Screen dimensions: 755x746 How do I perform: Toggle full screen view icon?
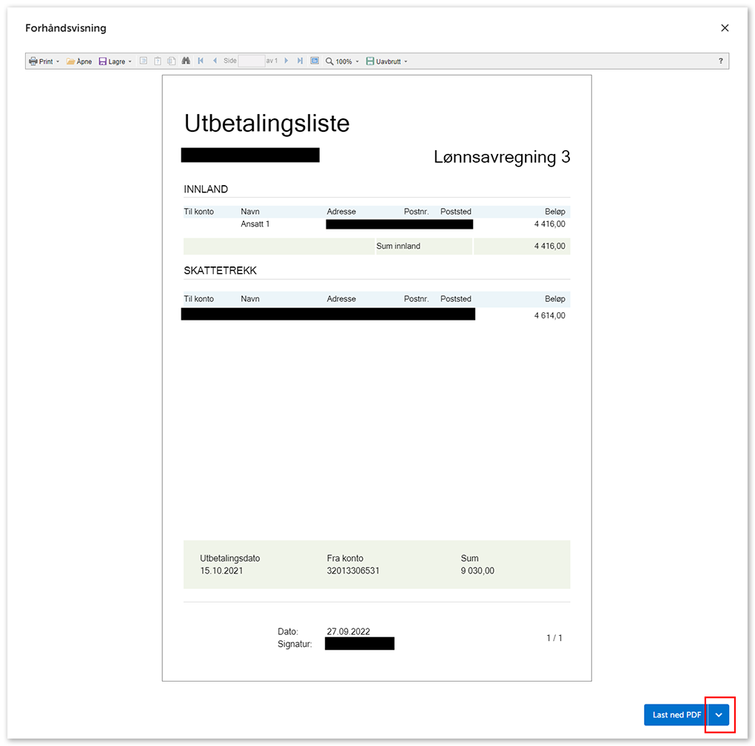(x=315, y=61)
